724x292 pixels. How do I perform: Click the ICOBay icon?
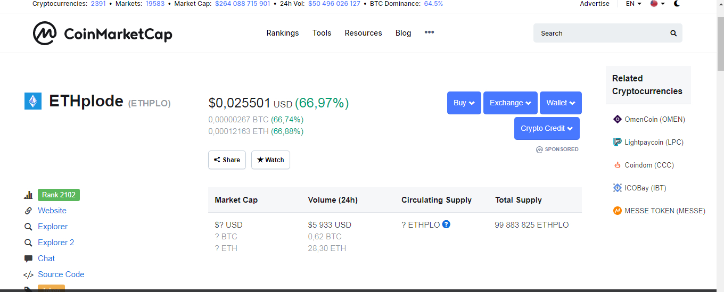pos(618,188)
